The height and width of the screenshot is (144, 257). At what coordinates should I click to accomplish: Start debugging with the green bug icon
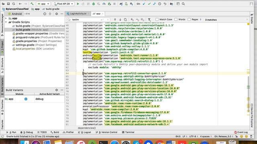point(94,4)
